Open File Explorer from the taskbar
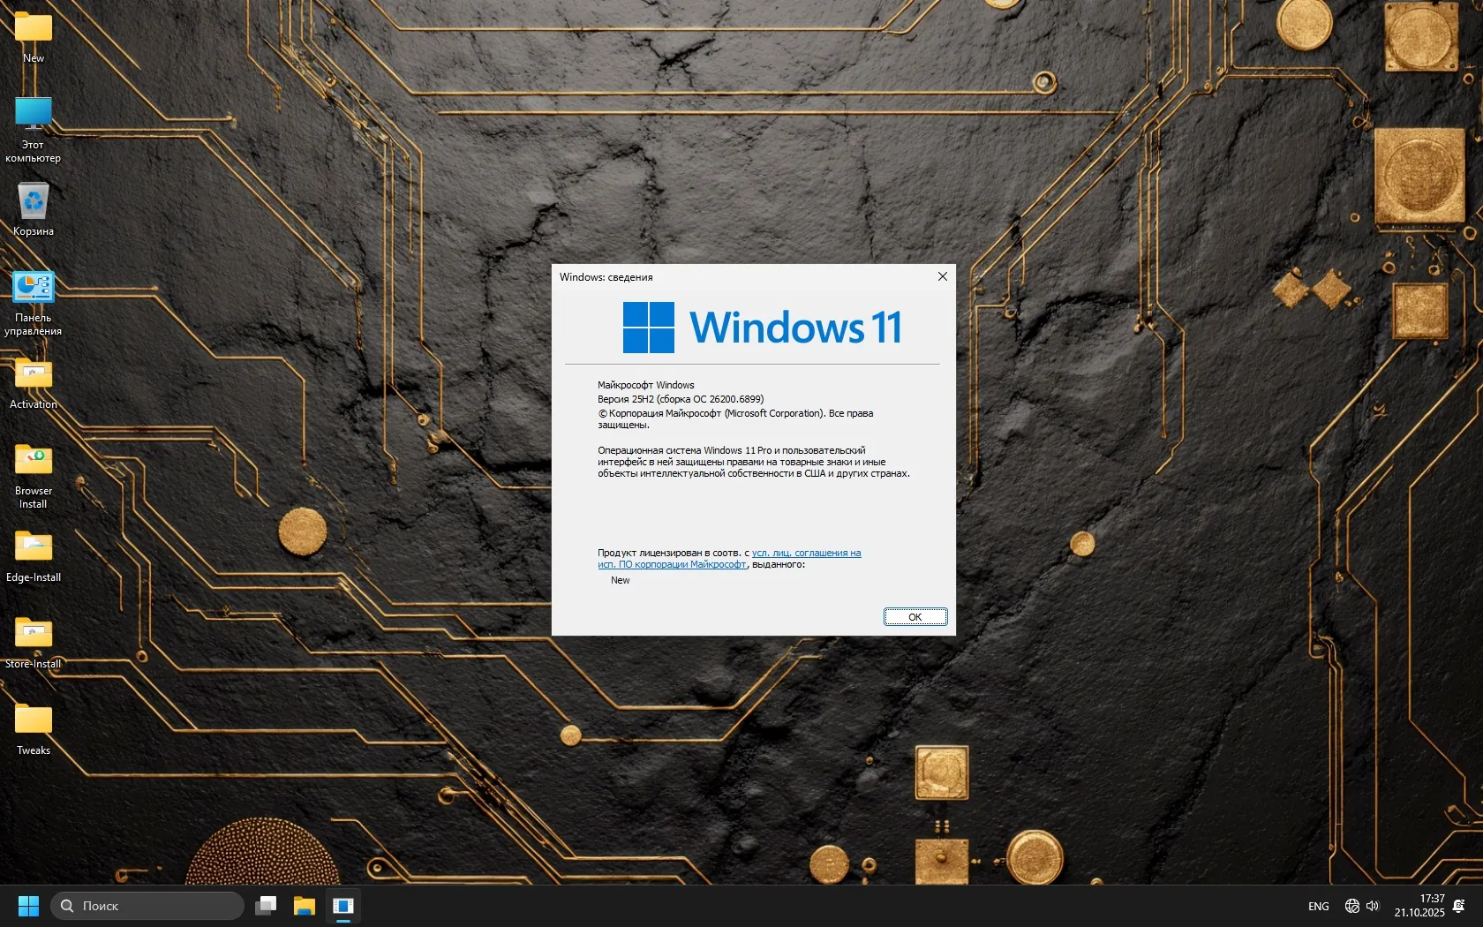The image size is (1483, 927). [304, 906]
